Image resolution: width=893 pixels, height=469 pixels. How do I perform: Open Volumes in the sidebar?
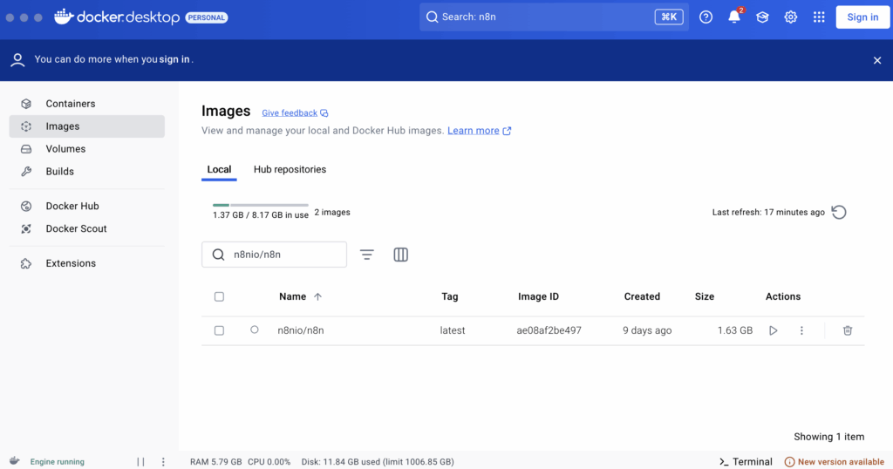[86, 149]
